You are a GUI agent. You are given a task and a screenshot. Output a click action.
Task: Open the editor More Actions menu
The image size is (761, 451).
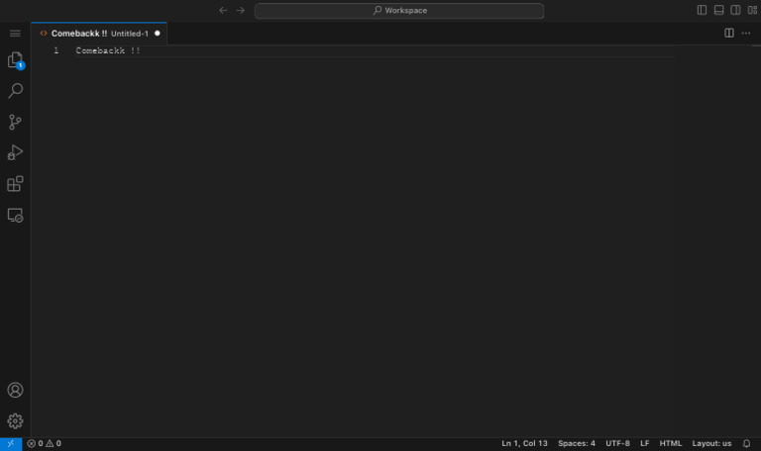[x=746, y=33]
